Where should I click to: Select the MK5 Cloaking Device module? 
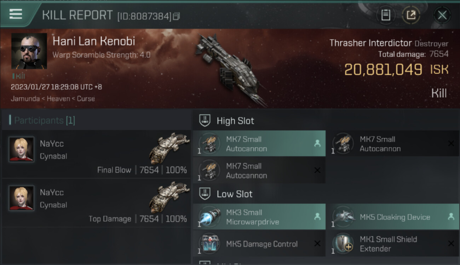(x=393, y=217)
